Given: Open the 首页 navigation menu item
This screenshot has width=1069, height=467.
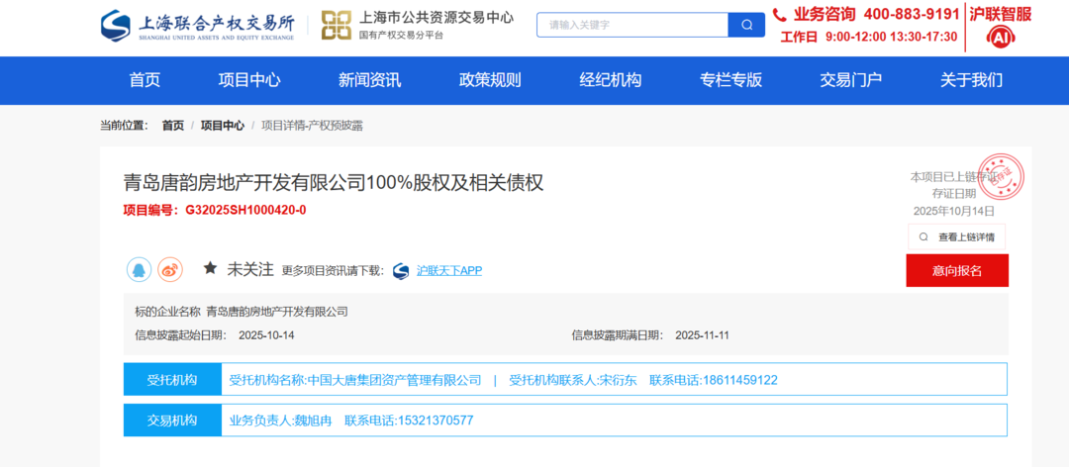Looking at the screenshot, I should tap(145, 80).
